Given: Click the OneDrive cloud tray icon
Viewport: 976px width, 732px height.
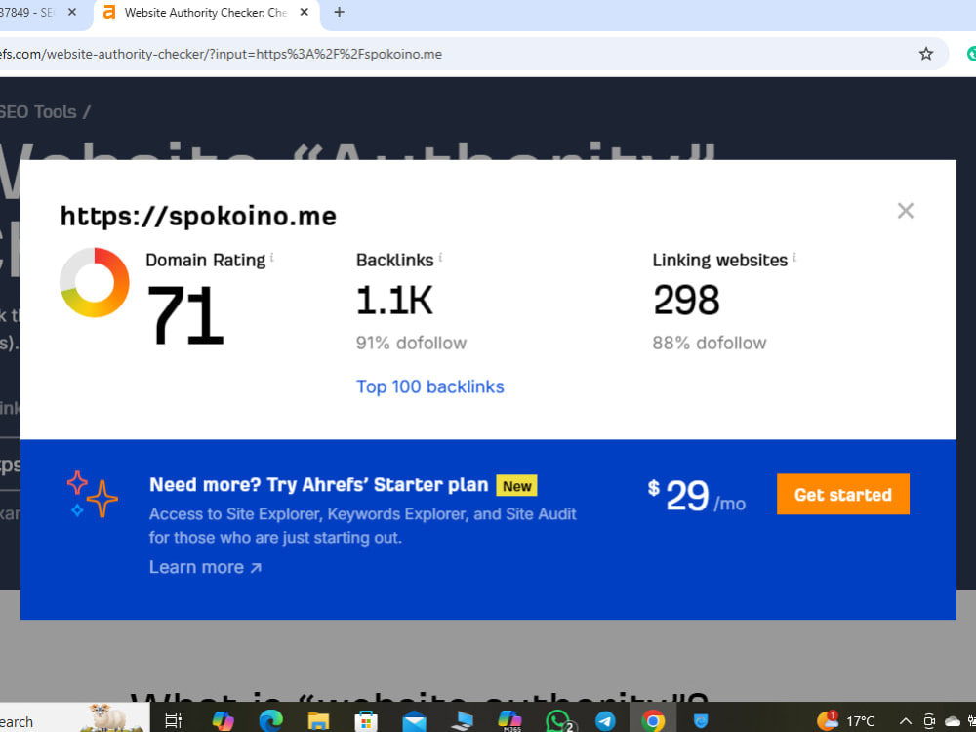Looking at the screenshot, I should 953,721.
